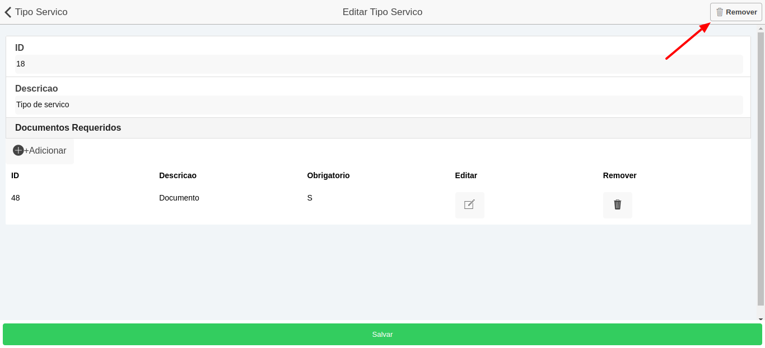Click the vertical scrollbar thumb
This screenshot has height=348, width=765.
761,168
